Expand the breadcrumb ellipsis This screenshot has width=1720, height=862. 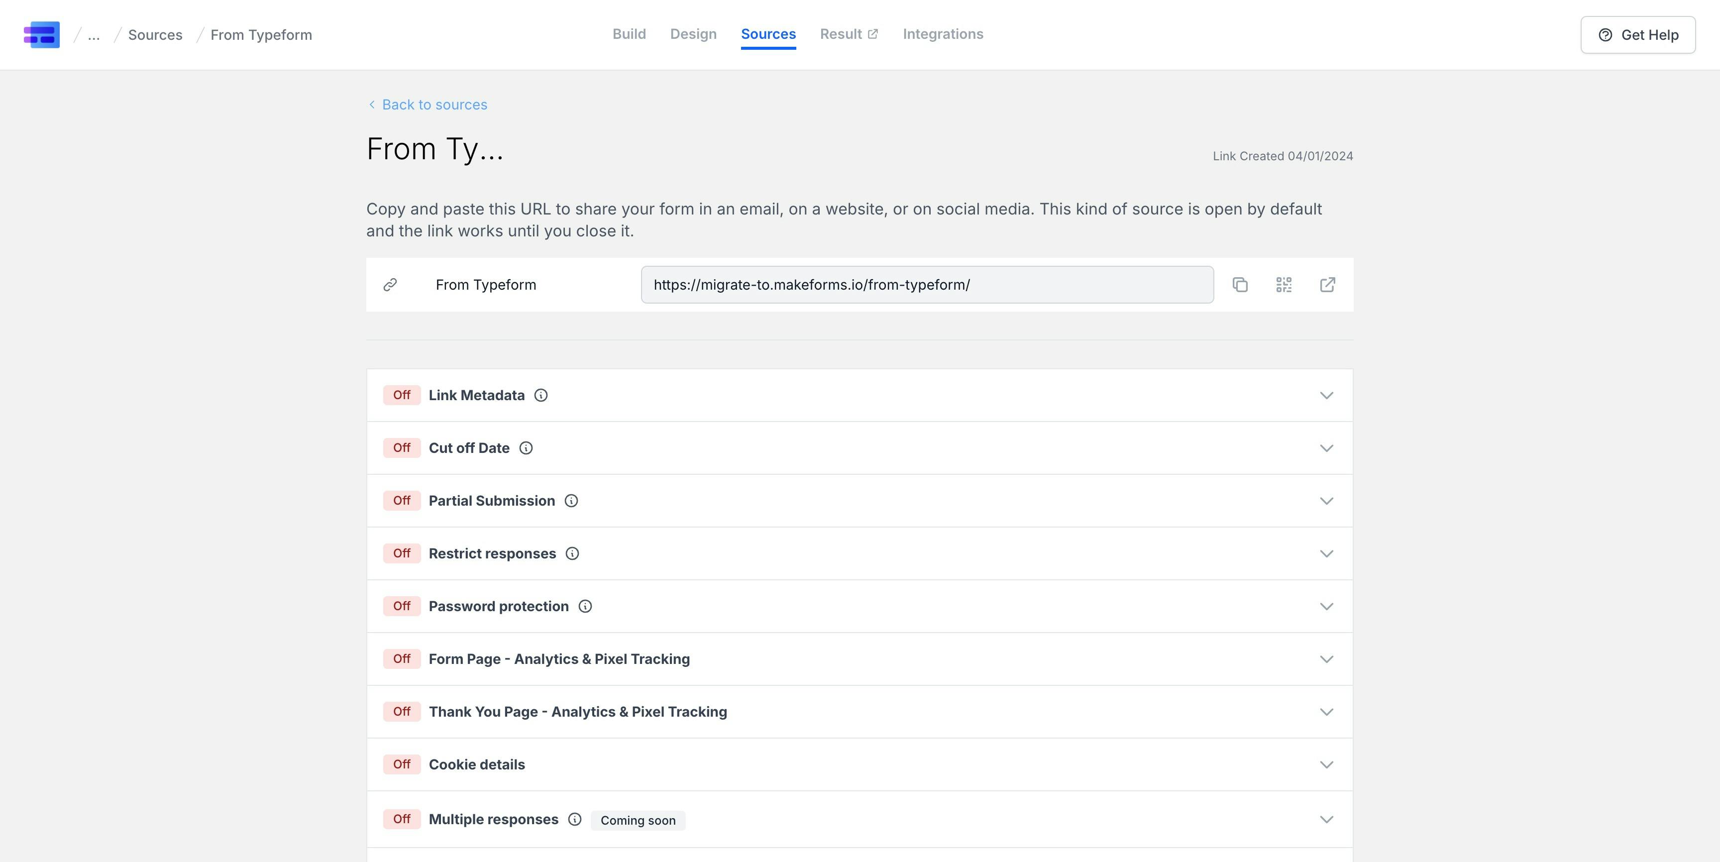(94, 35)
